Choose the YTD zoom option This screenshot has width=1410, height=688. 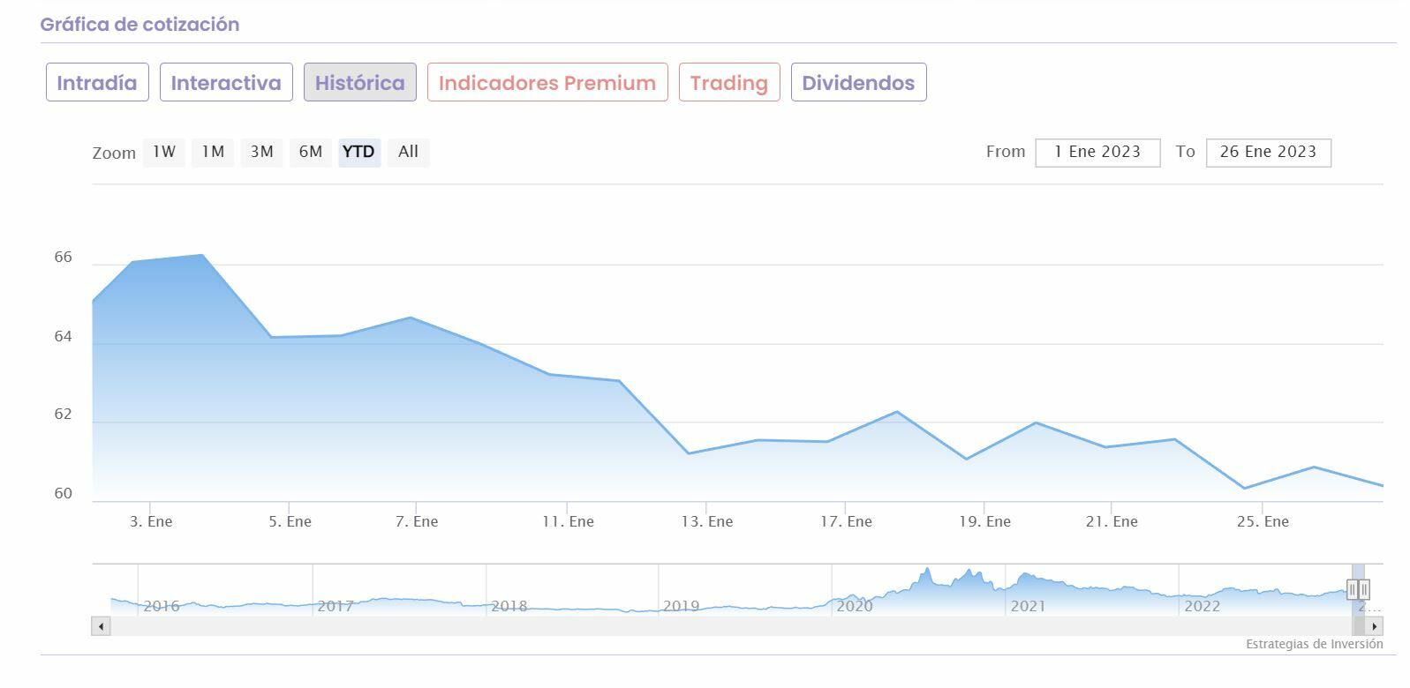click(358, 152)
